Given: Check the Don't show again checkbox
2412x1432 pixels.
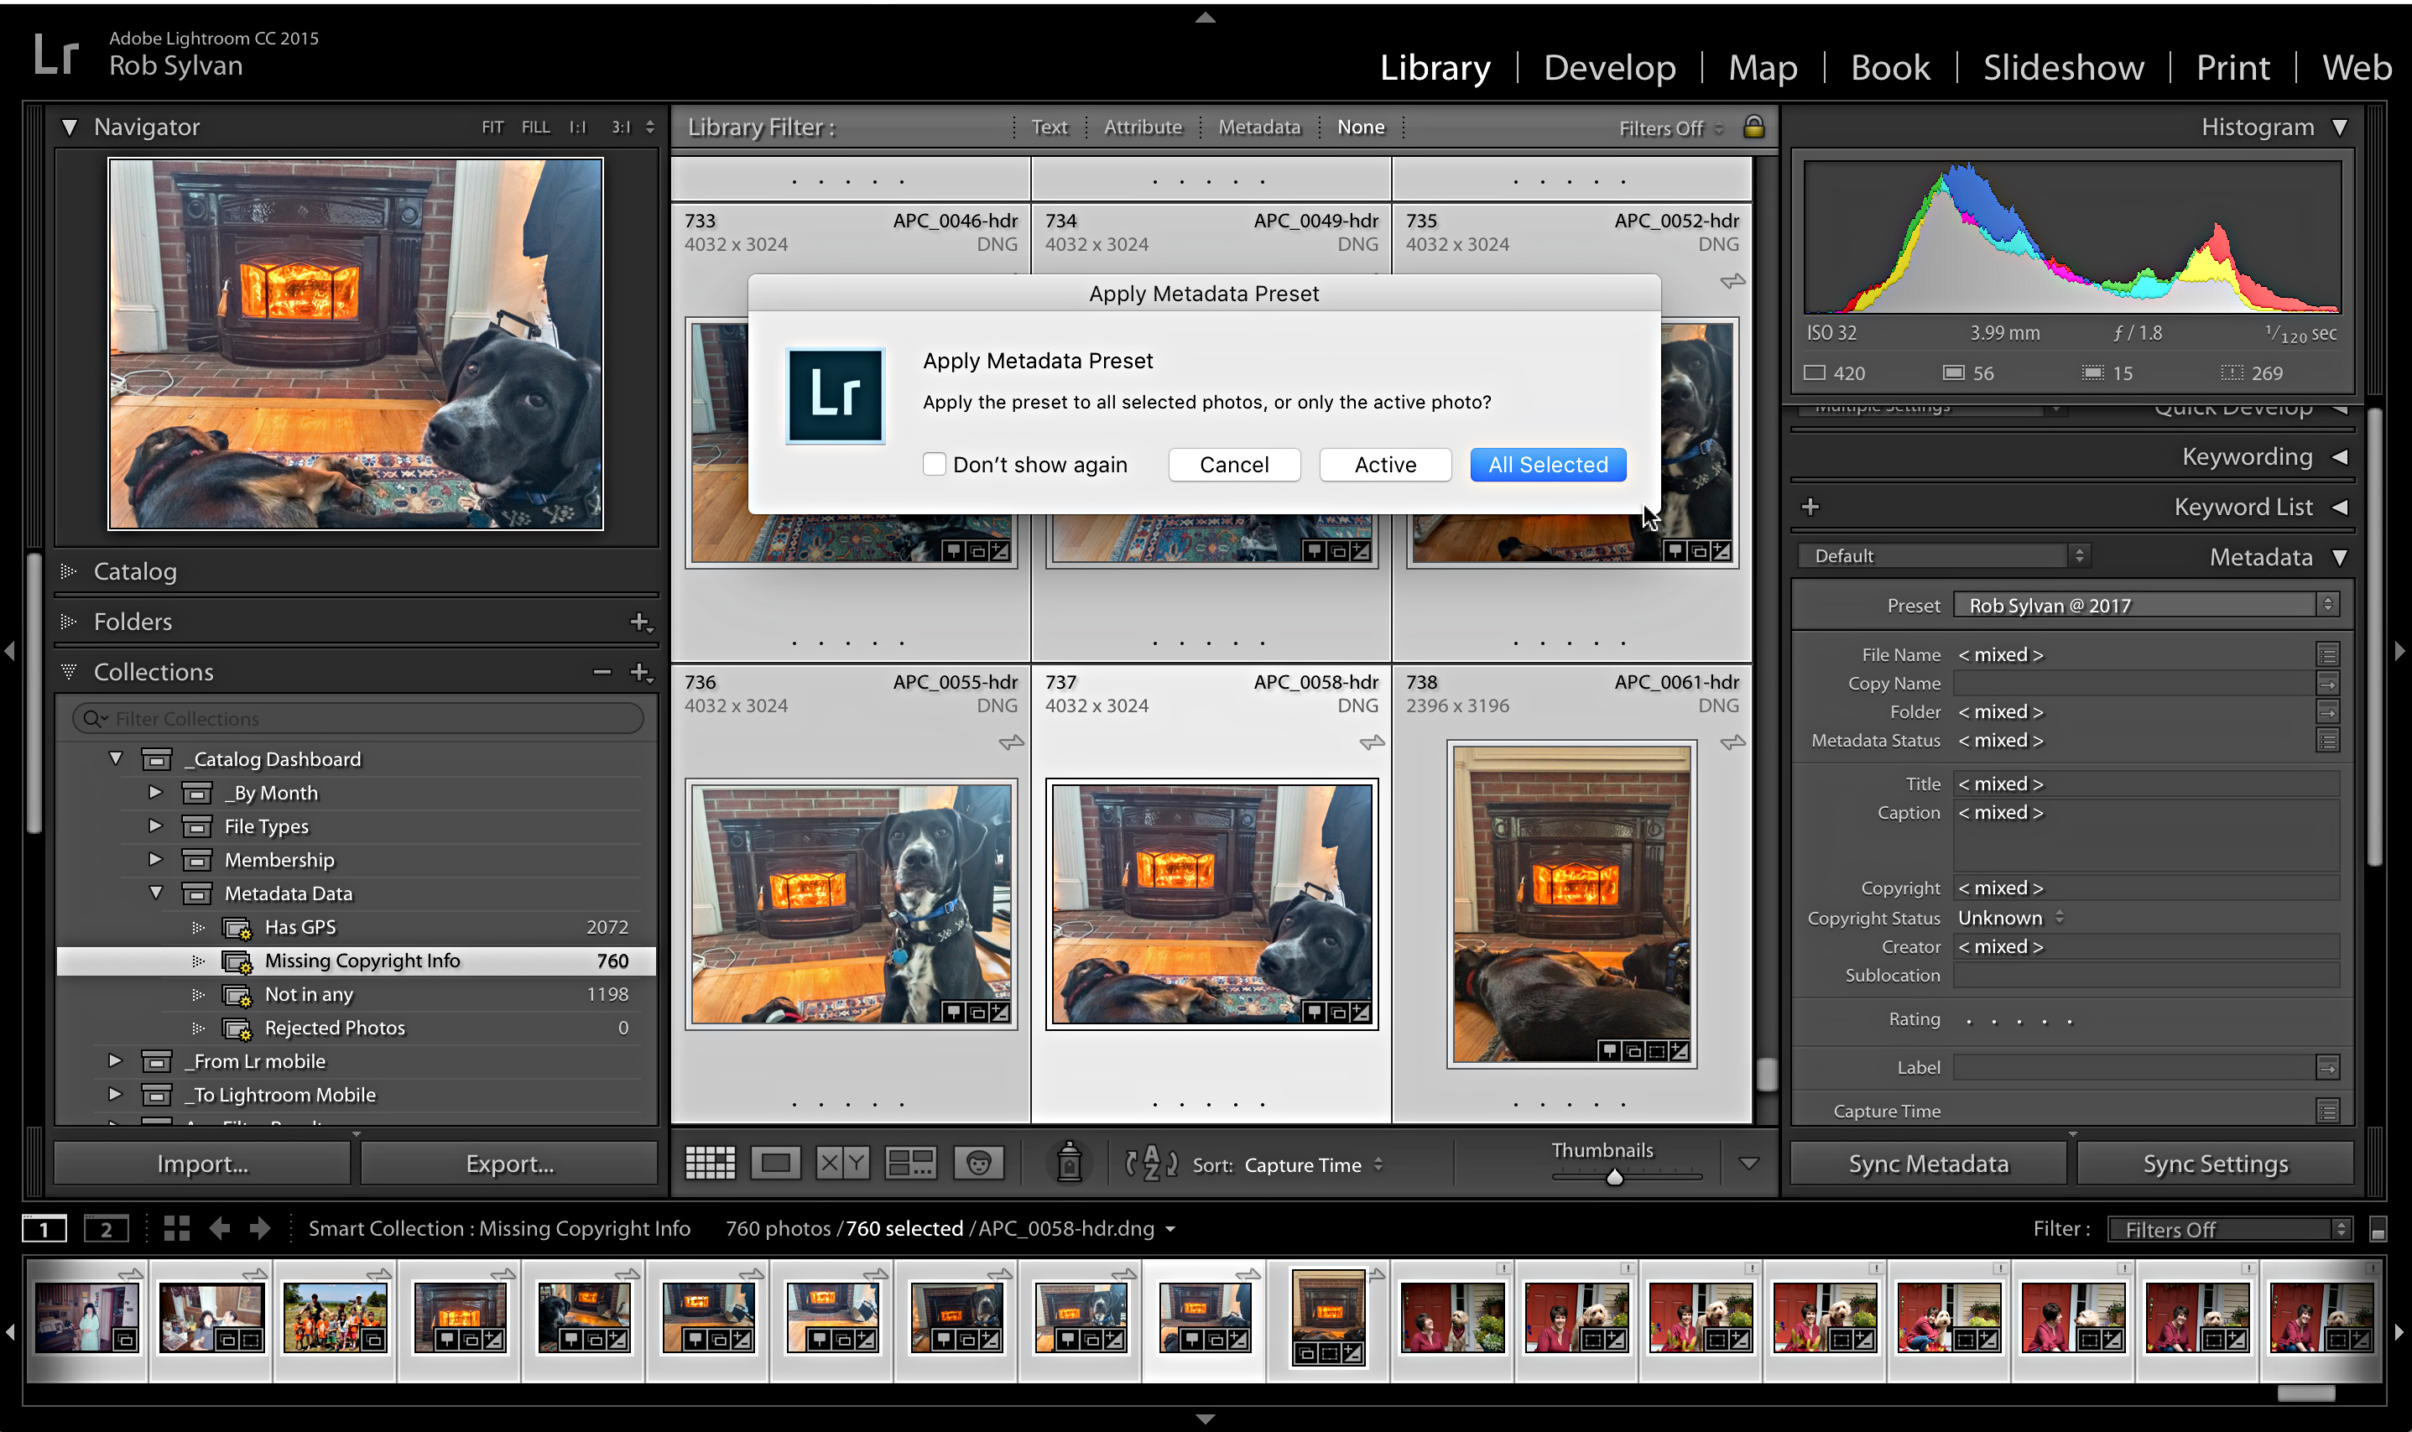Looking at the screenshot, I should tap(934, 464).
